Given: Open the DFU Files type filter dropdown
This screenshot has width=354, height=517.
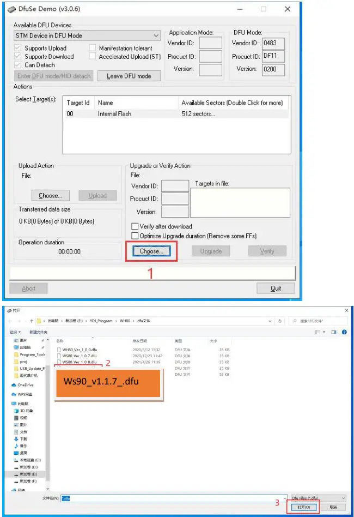Looking at the screenshot, I should coord(318,498).
